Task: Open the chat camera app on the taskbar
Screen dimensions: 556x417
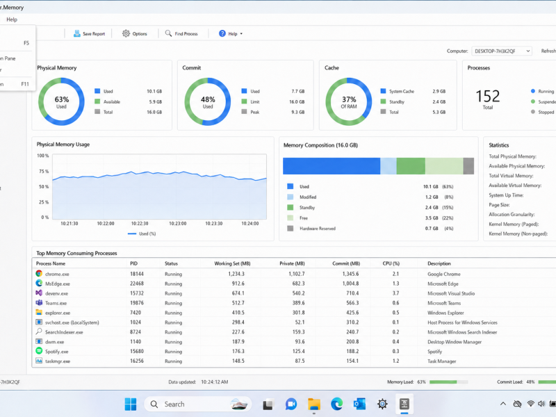Action: pos(291,404)
